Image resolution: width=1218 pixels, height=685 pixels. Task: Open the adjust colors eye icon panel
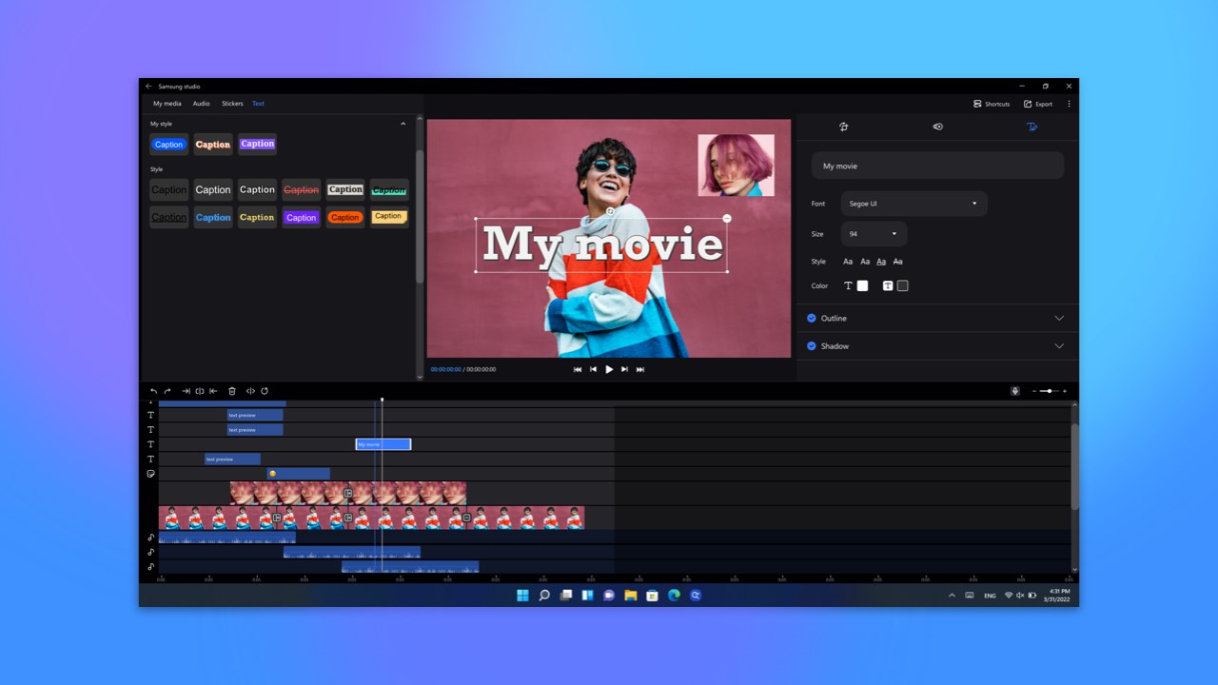pyautogui.click(x=937, y=127)
